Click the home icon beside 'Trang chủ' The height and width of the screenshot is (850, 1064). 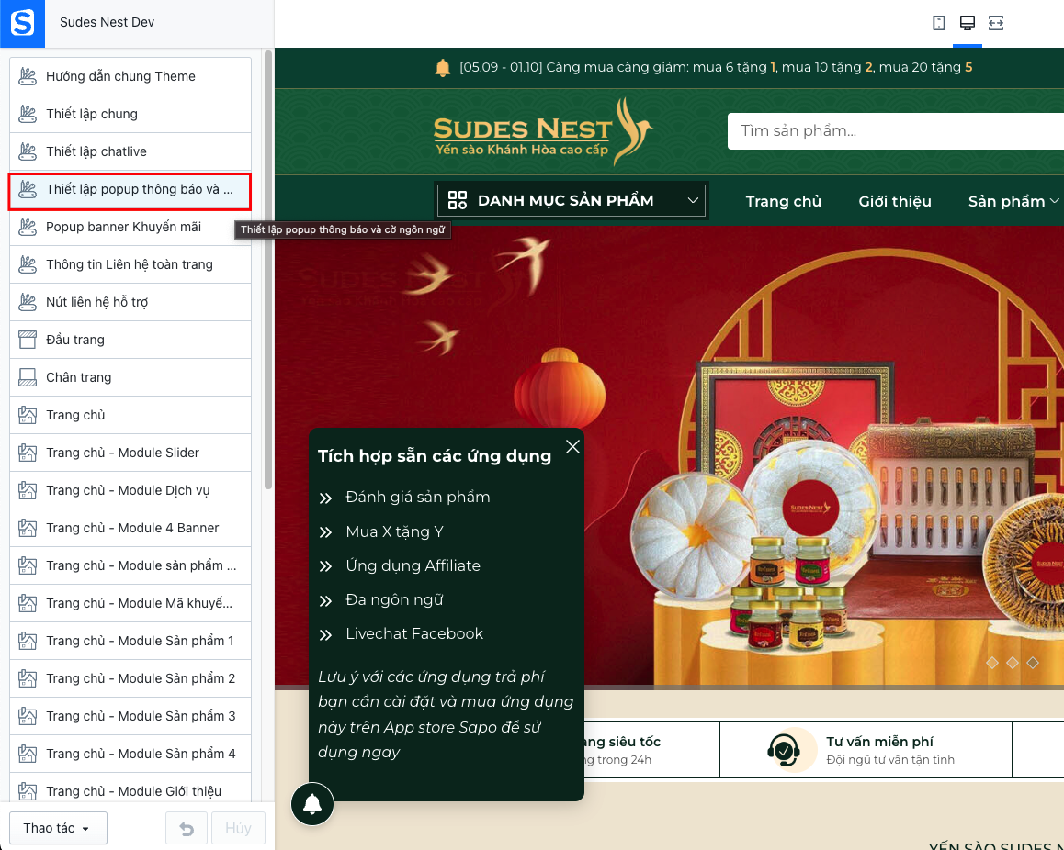[28, 415]
